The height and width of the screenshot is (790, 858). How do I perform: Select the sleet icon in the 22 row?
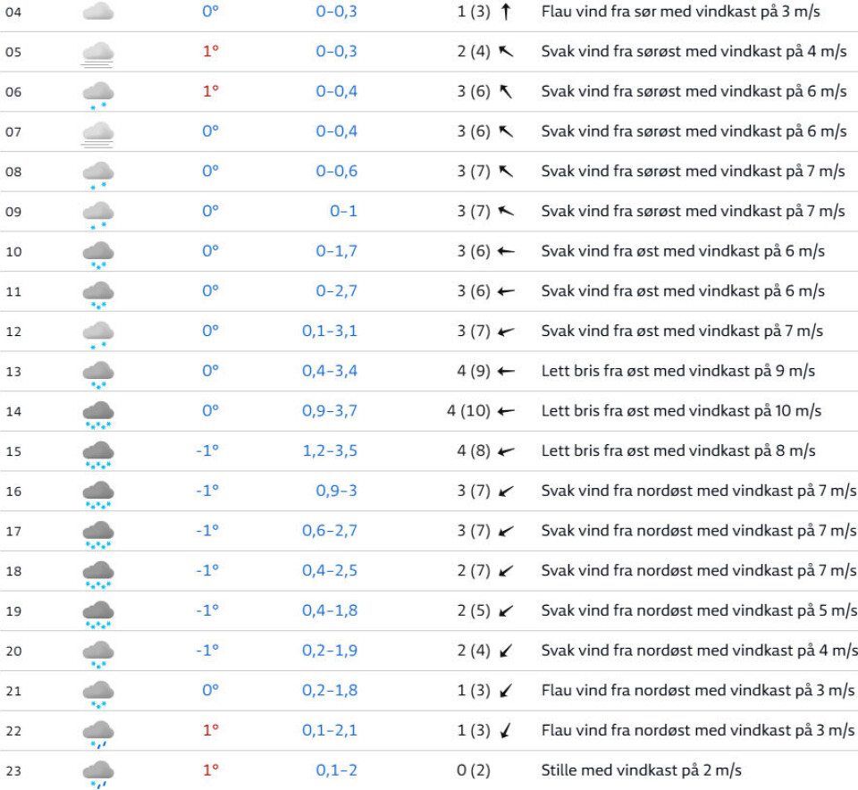[97, 732]
